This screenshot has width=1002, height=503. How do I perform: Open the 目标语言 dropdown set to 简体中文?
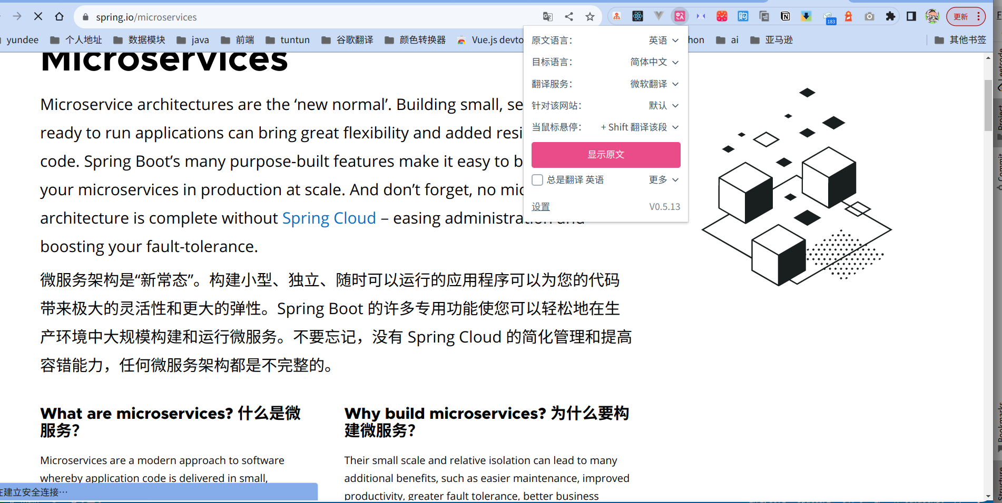654,62
